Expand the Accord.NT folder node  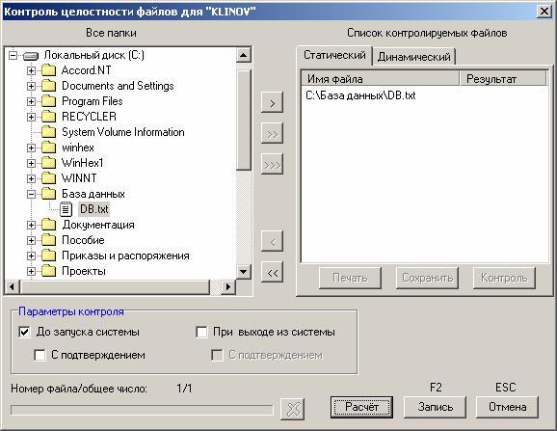(x=31, y=70)
